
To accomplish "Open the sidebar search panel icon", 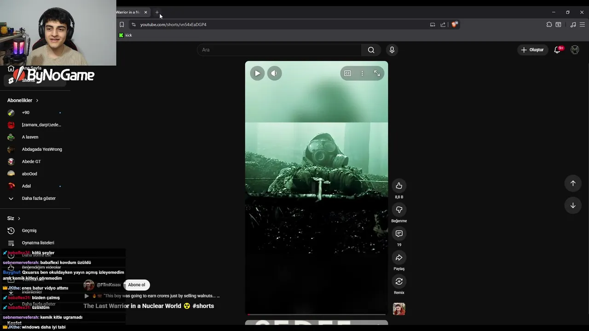I will (x=558, y=24).
